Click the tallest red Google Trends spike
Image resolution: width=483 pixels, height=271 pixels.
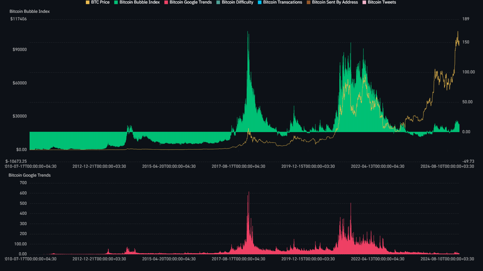248,193
